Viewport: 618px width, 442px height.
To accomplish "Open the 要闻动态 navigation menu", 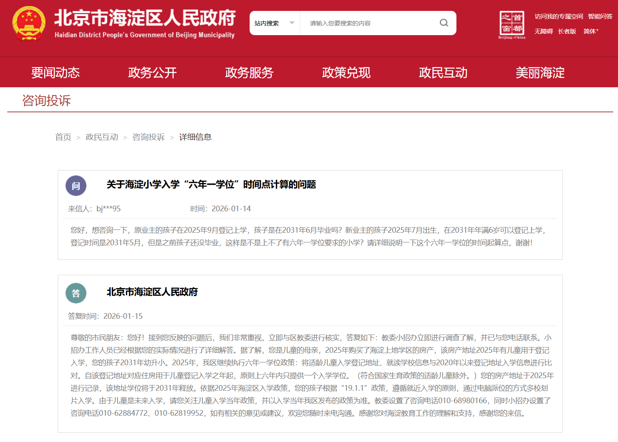I will click(55, 73).
